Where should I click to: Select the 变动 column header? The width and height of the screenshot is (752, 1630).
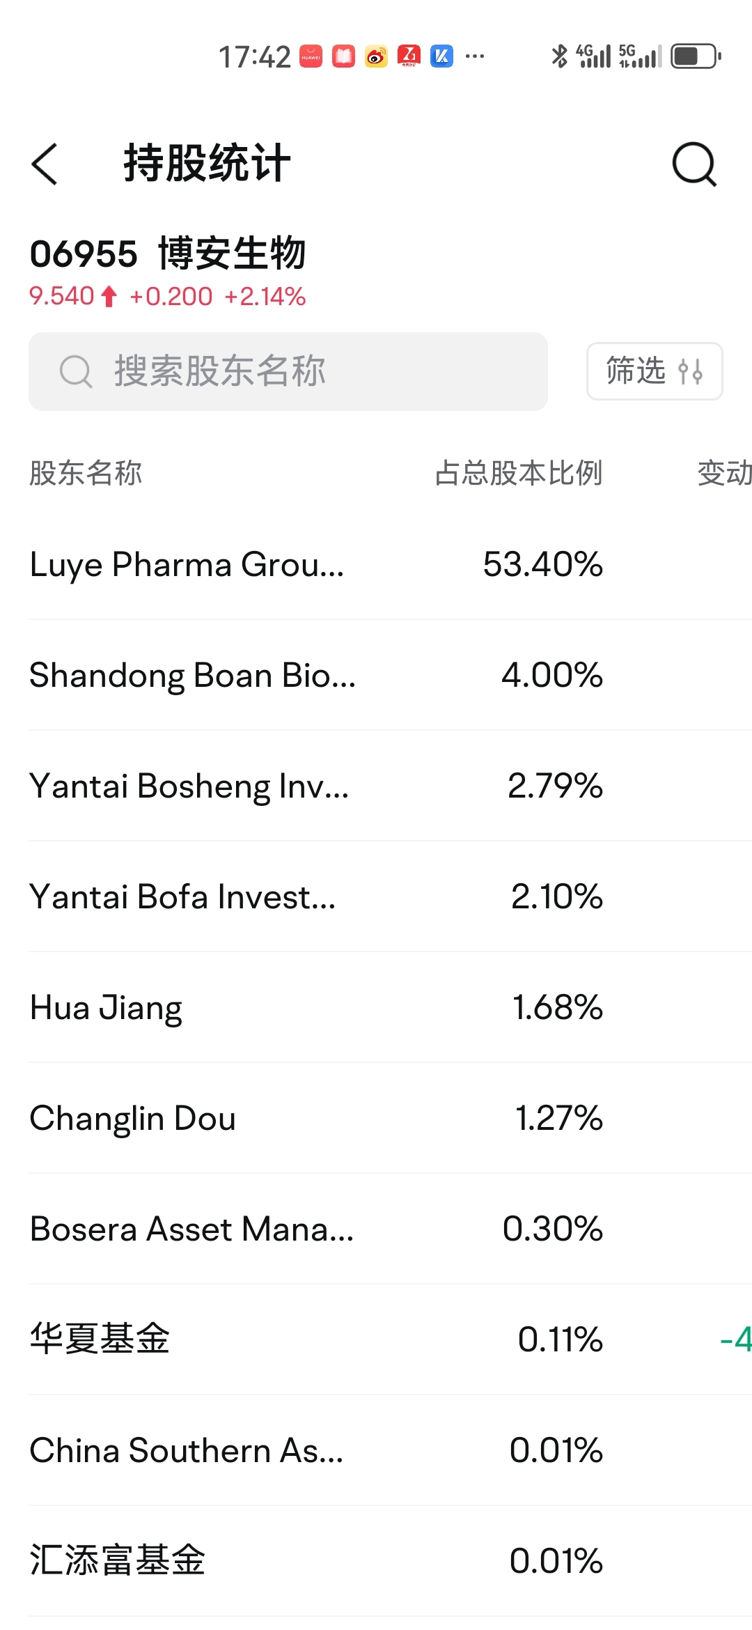[x=725, y=473]
